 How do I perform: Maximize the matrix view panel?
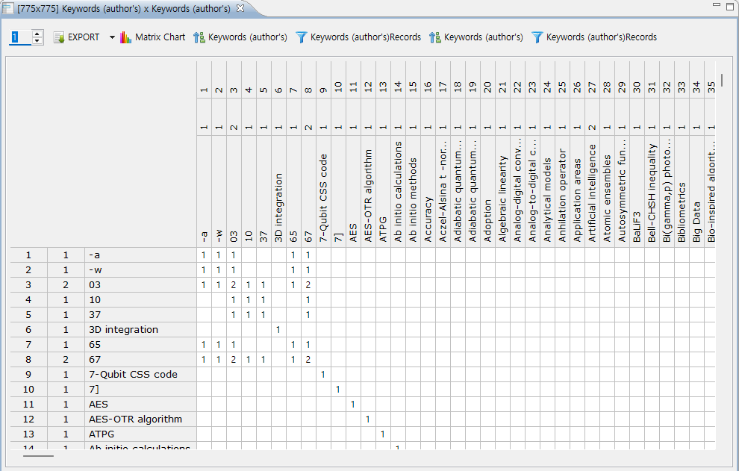(x=729, y=7)
